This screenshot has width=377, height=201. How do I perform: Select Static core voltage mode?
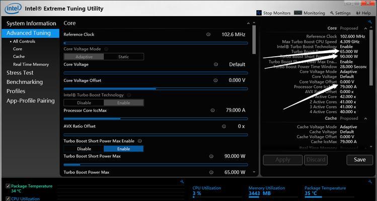click(124, 57)
